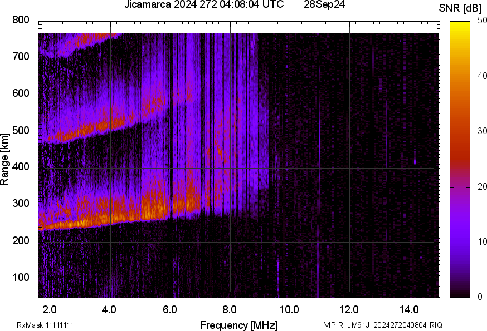Click the 28Sep24 date label
487x331 pixels.
324,5
